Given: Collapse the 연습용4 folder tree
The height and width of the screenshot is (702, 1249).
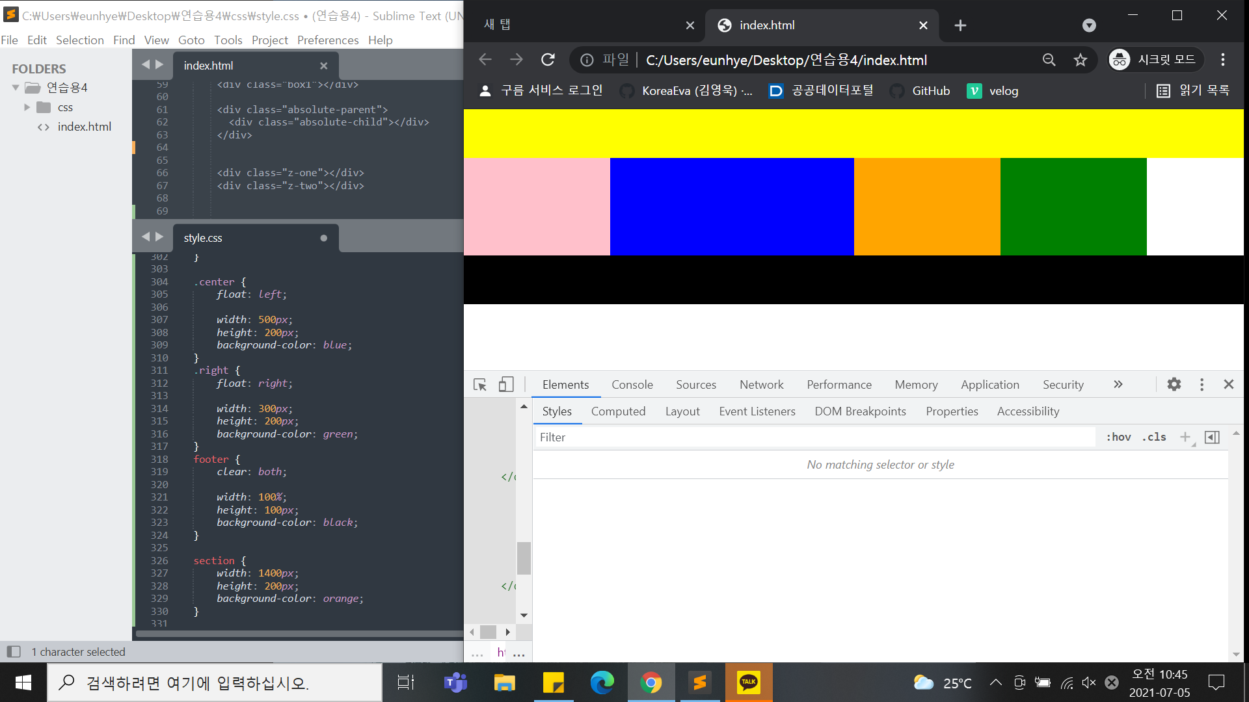Looking at the screenshot, I should coord(16,88).
